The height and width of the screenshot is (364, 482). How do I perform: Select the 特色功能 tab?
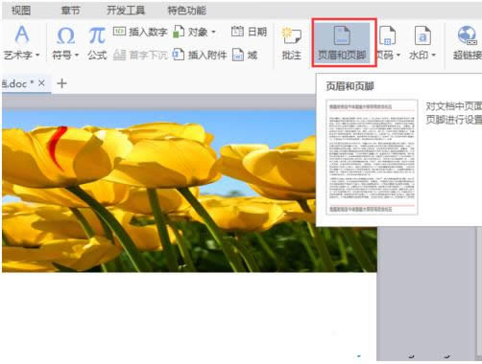187,11
